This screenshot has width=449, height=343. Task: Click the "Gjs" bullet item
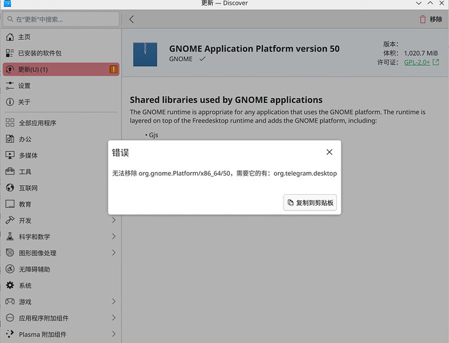coord(154,134)
